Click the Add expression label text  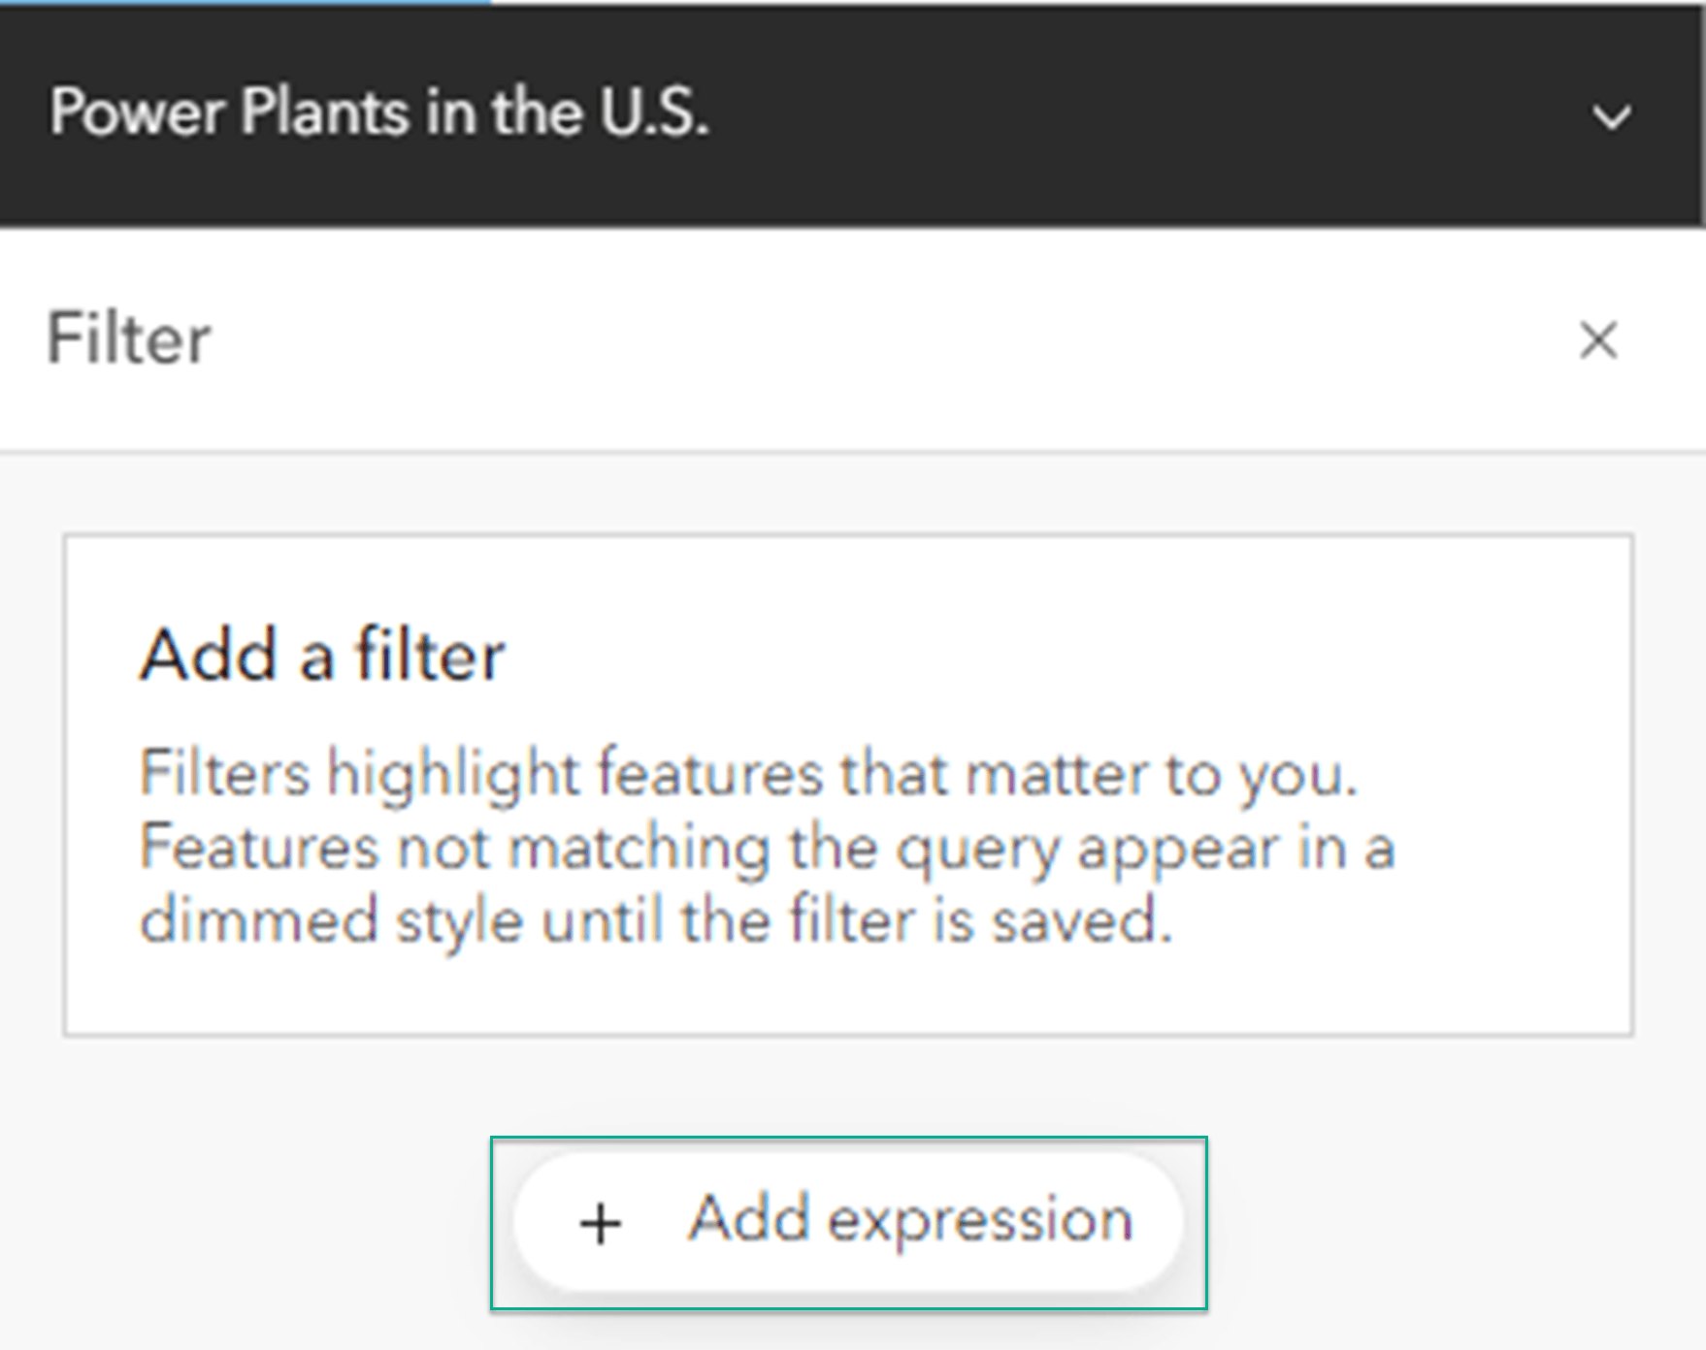point(909,1220)
